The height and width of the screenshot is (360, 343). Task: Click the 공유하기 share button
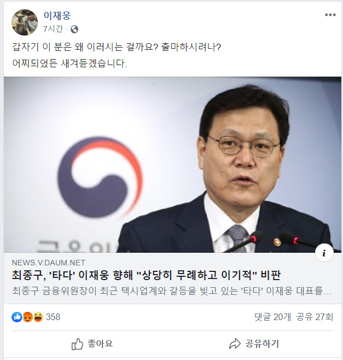[254, 344]
